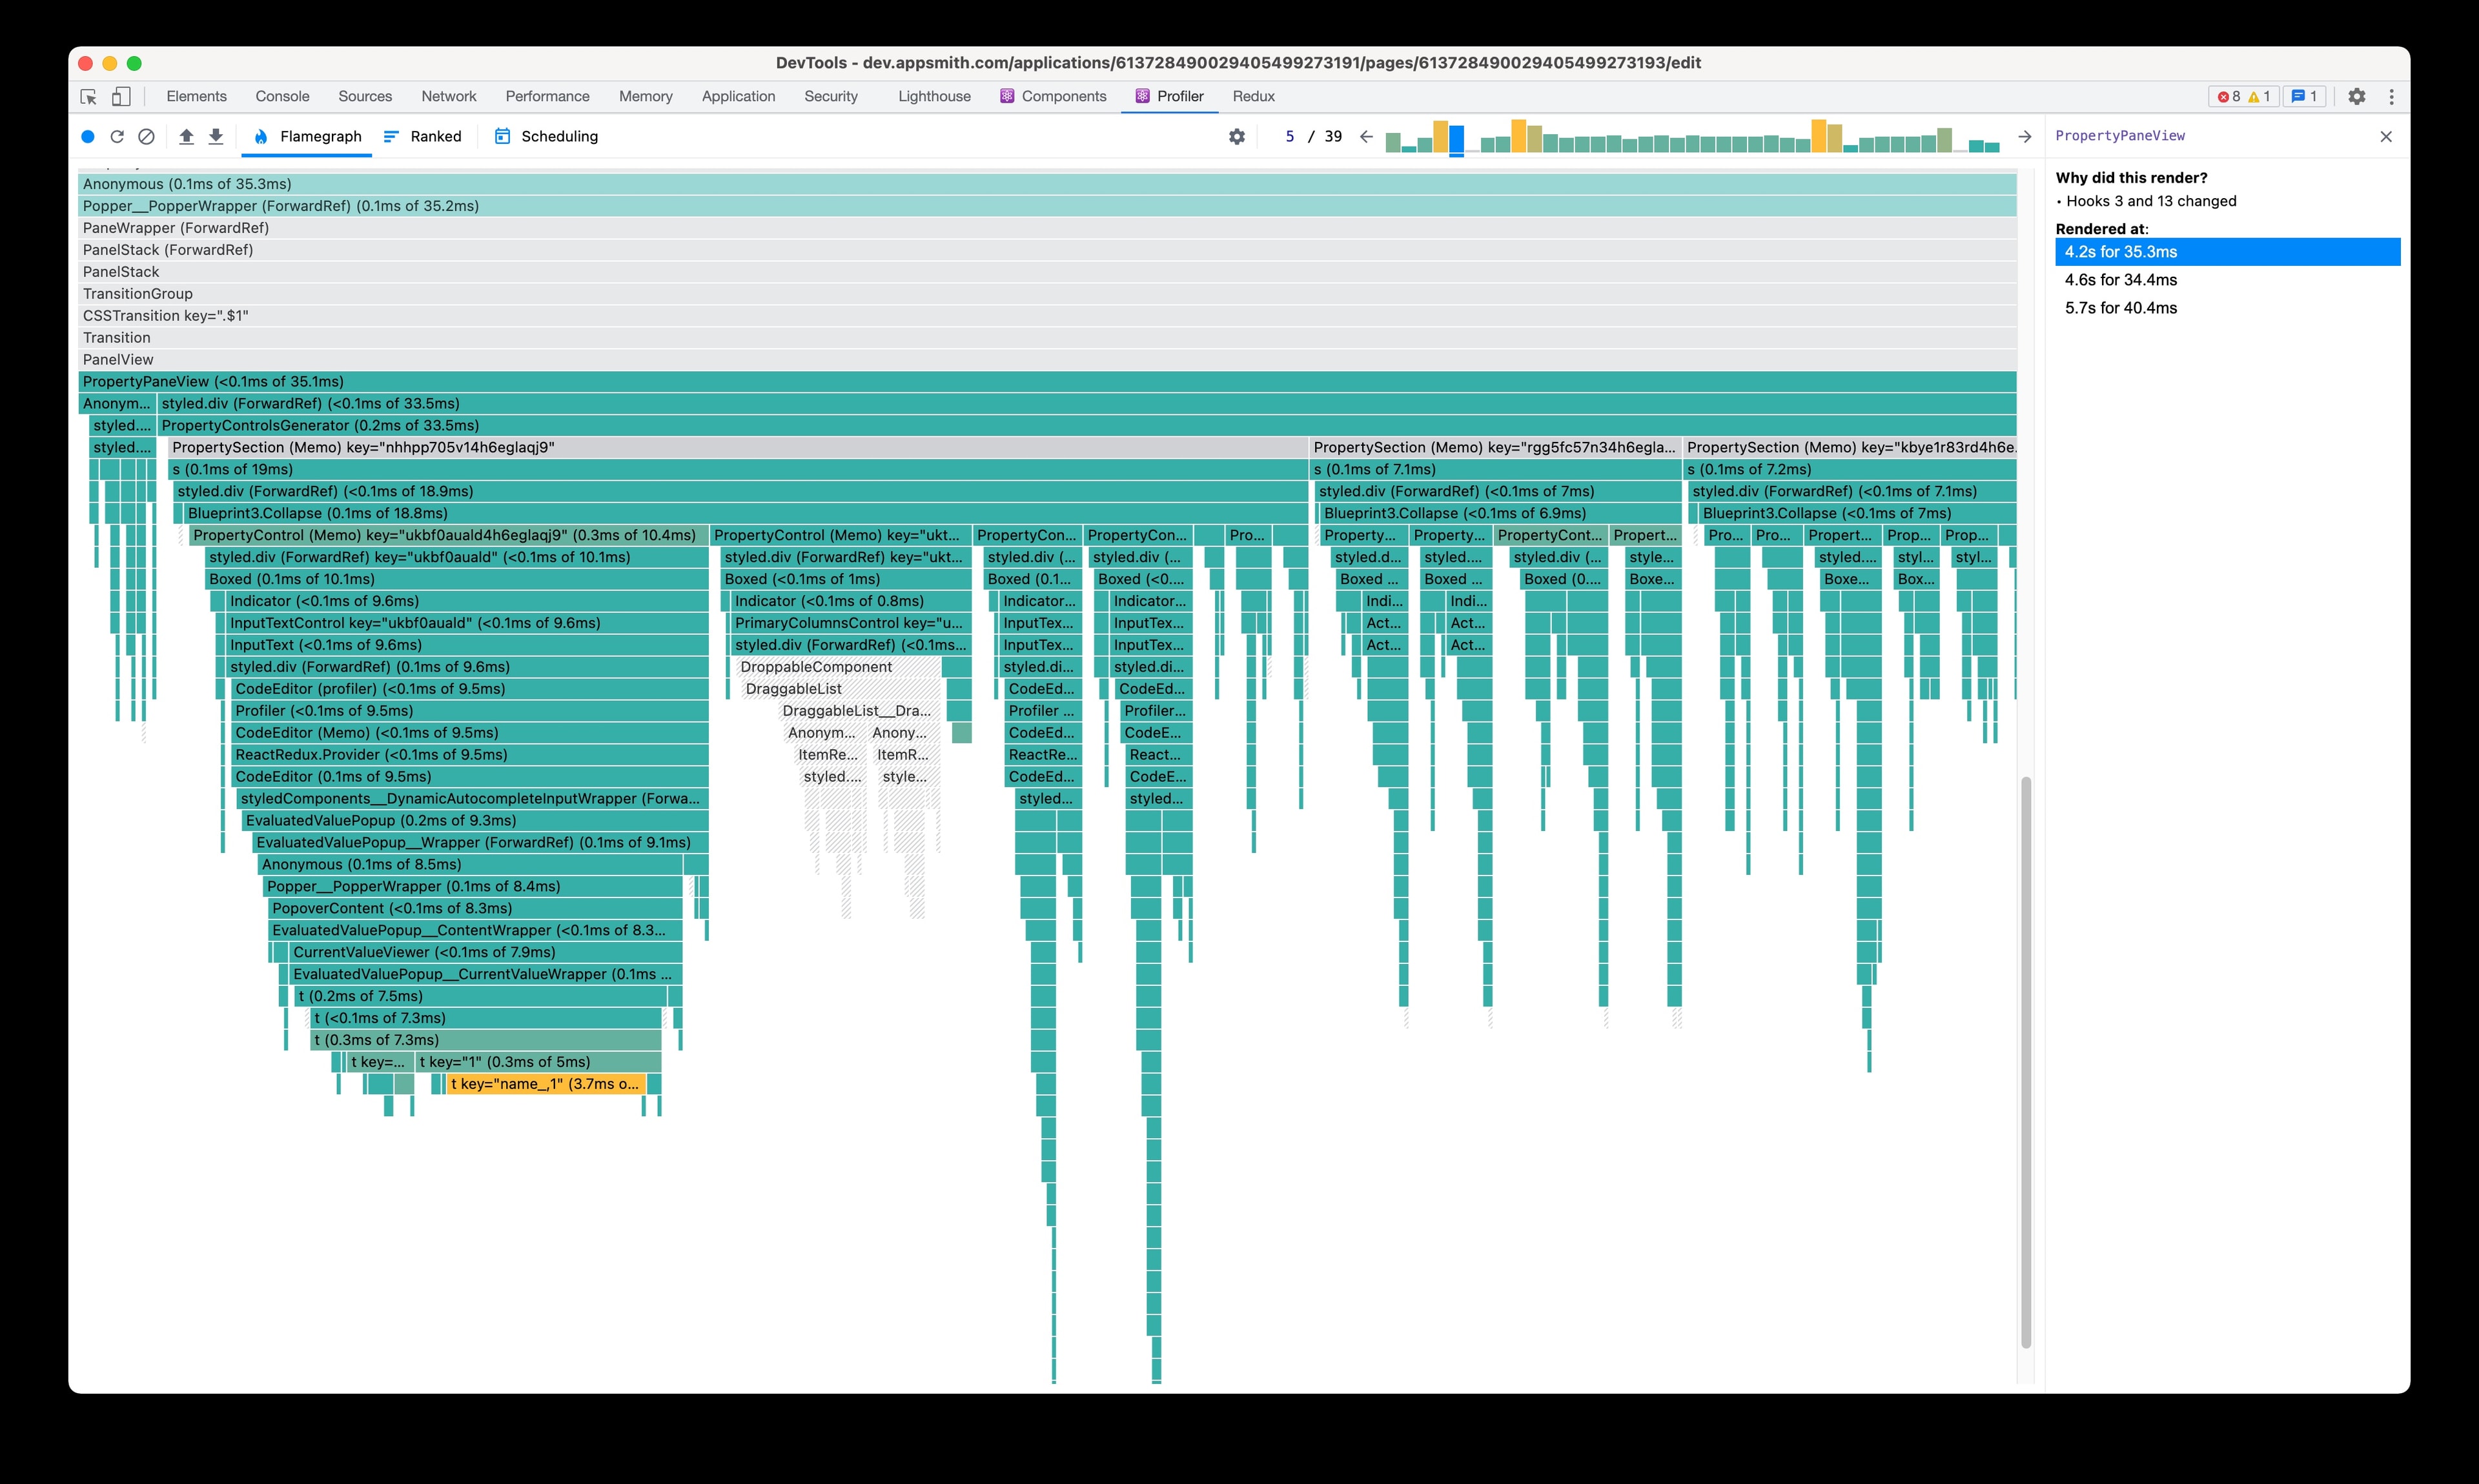Open React Components tab
Viewport: 2479px width, 1484px height.
click(1054, 96)
